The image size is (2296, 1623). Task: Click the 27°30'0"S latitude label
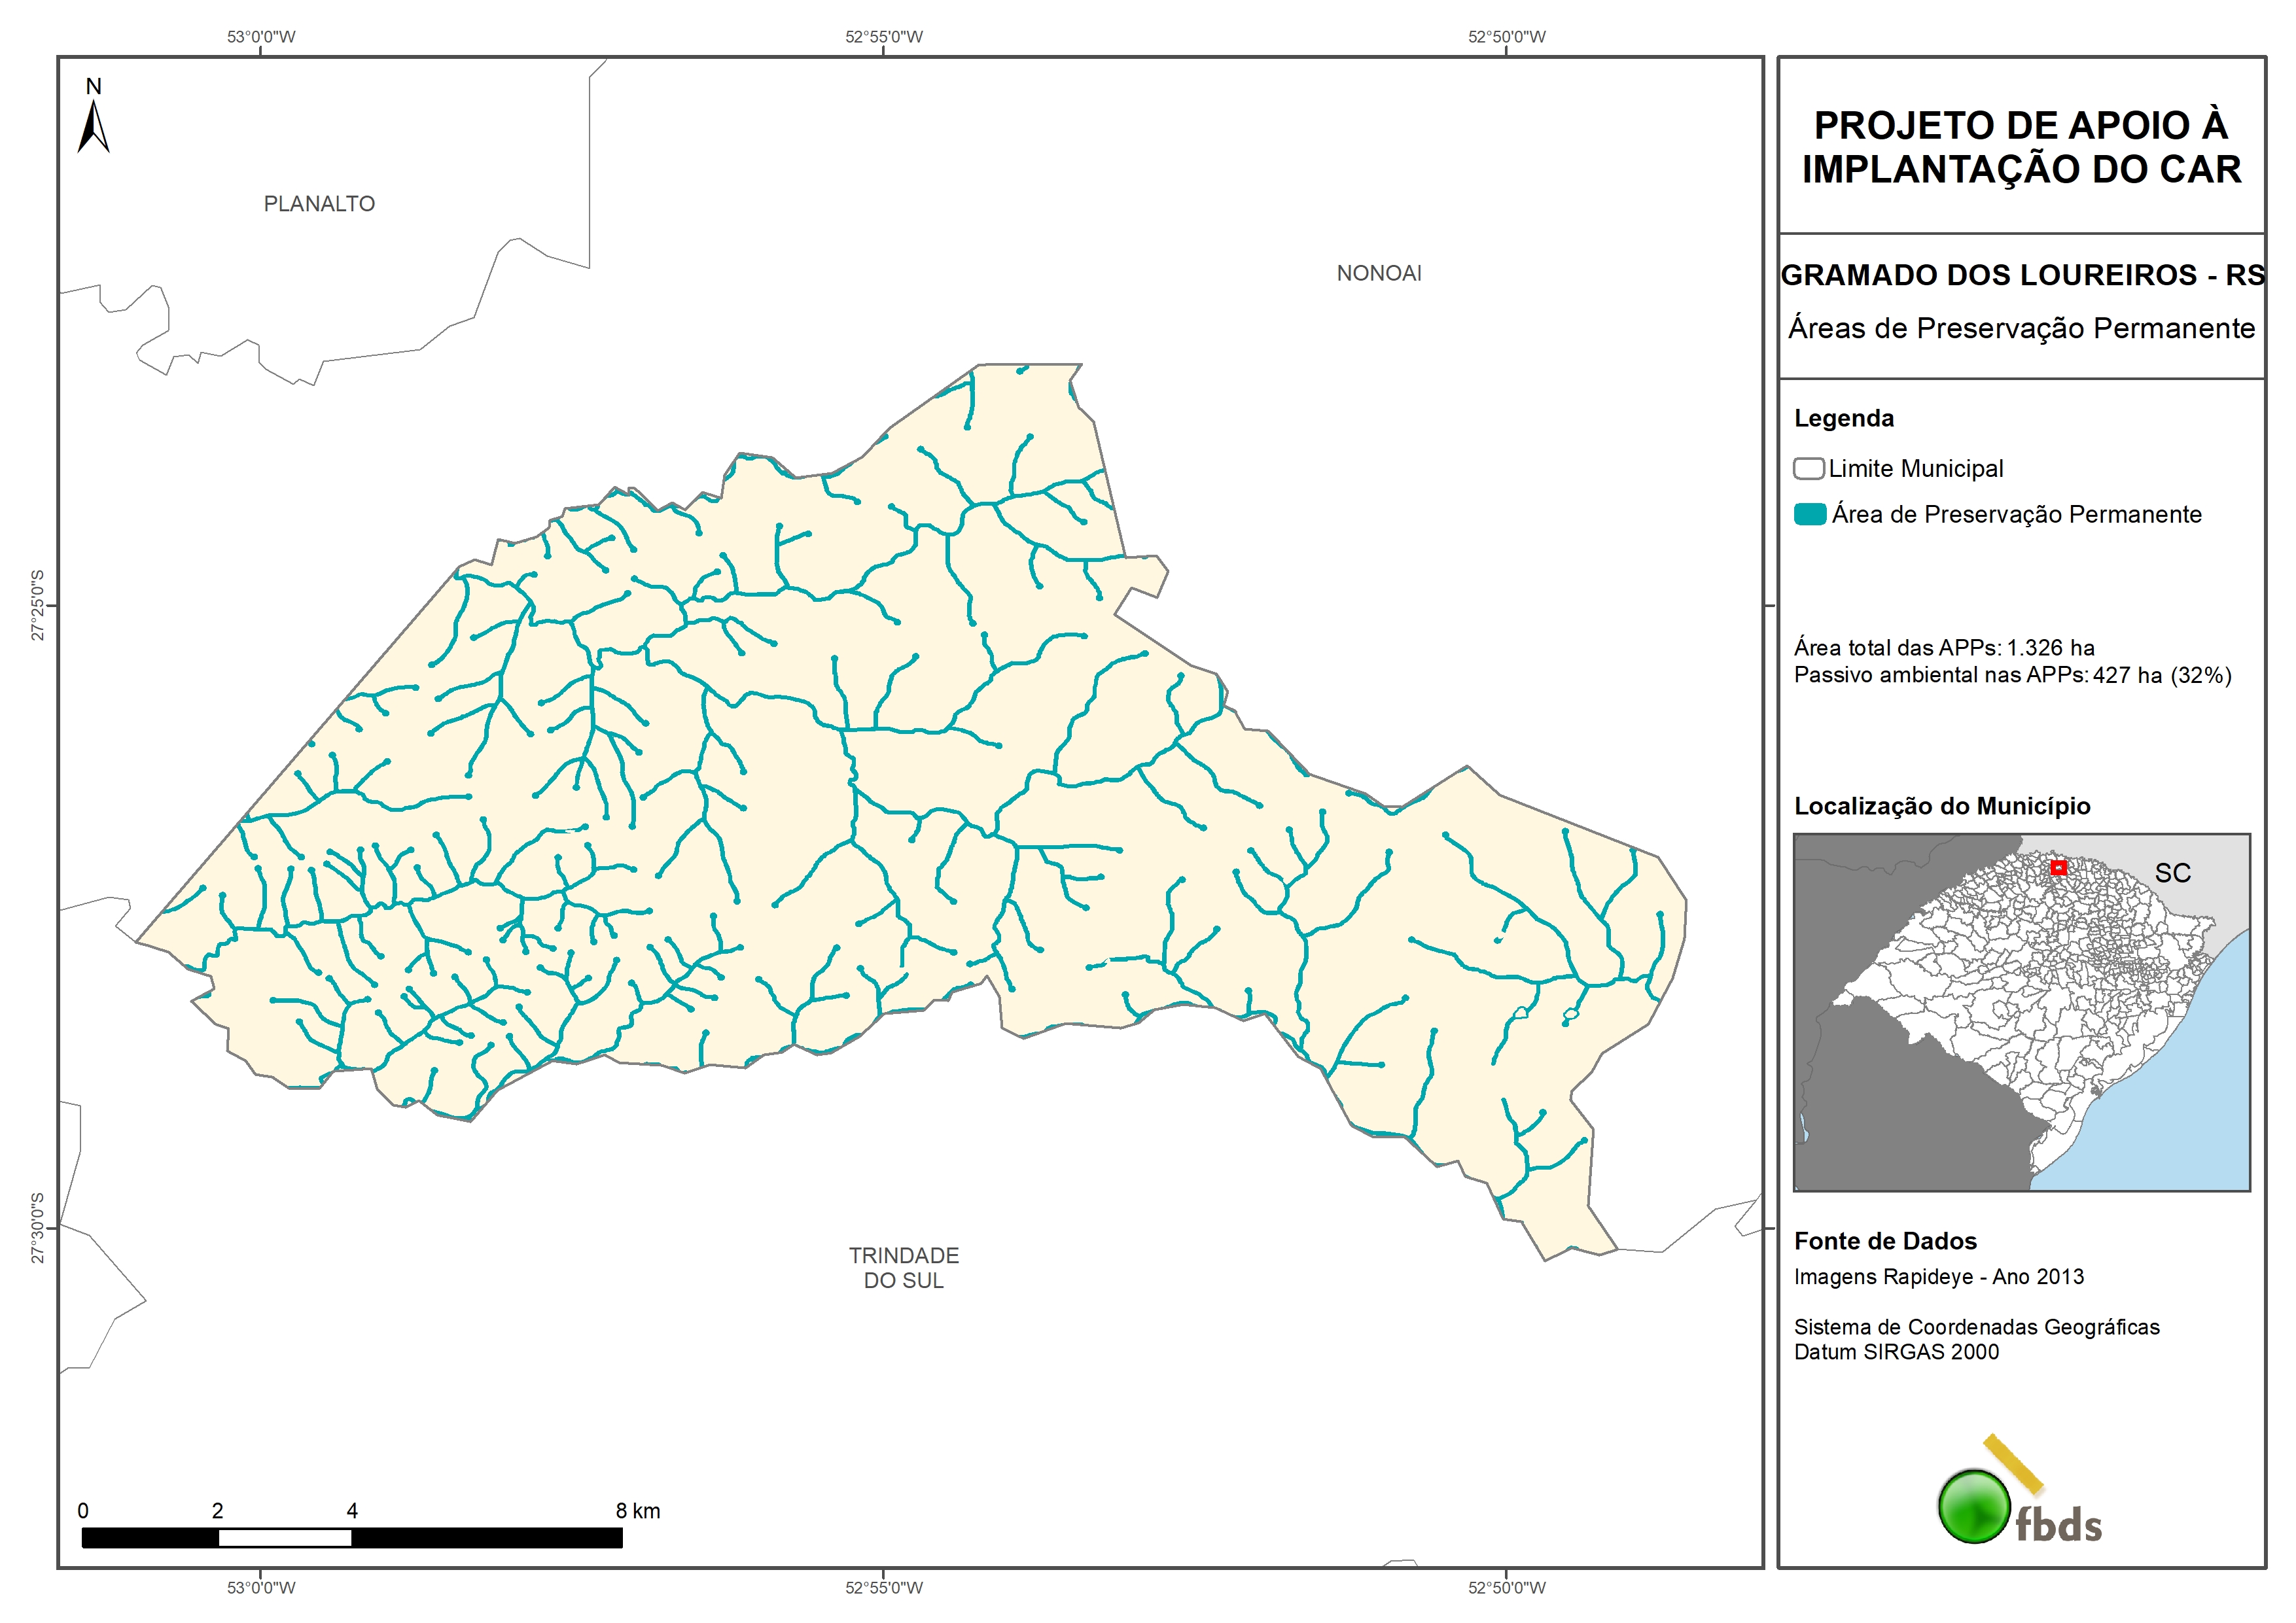tap(38, 1227)
